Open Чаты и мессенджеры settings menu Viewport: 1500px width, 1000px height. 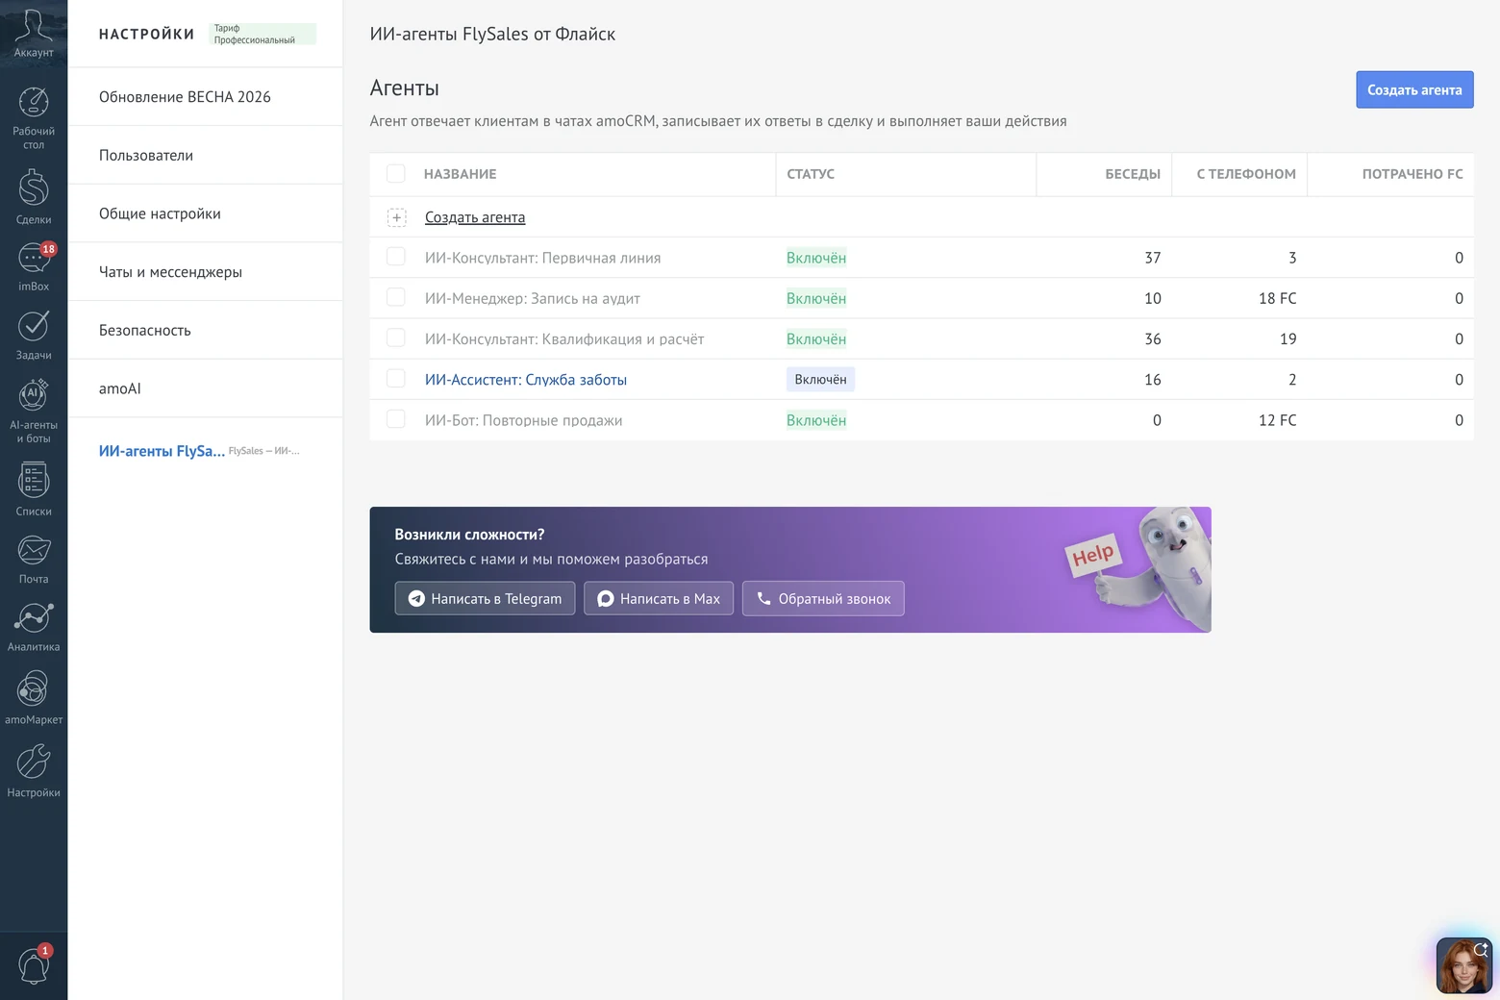click(x=205, y=272)
